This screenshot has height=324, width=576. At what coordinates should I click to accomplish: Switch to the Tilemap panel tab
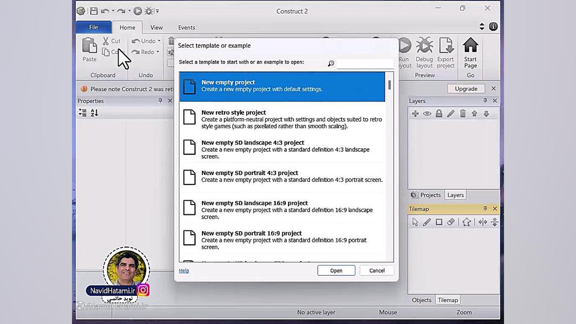pos(448,300)
